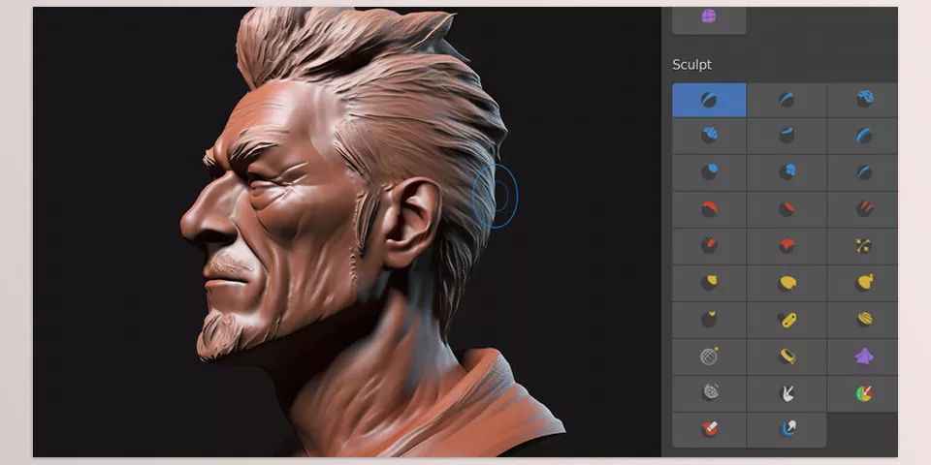Screen dimensions: 931x465
Task: Click the purple grid sphere icon above Sculpt
Action: pos(709,16)
